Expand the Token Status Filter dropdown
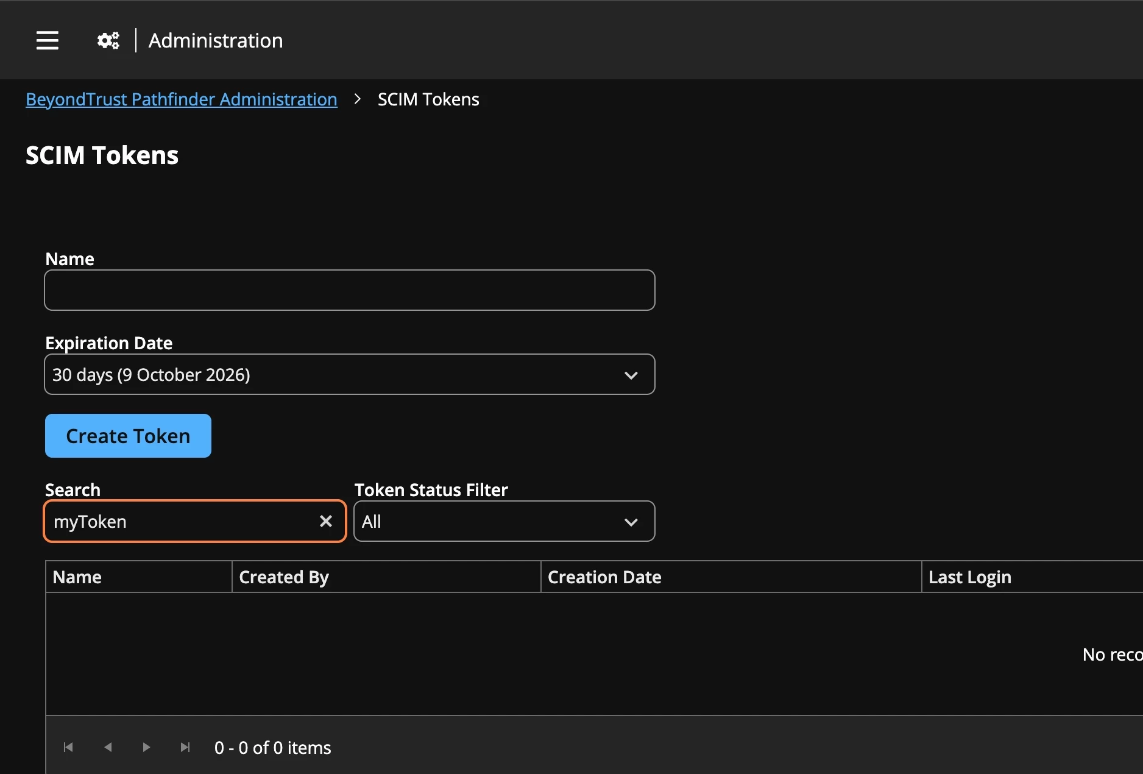Viewport: 1143px width, 774px height. click(x=504, y=521)
